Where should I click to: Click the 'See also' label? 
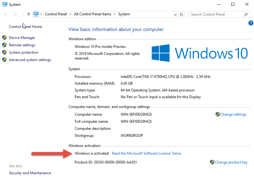(x=15, y=166)
